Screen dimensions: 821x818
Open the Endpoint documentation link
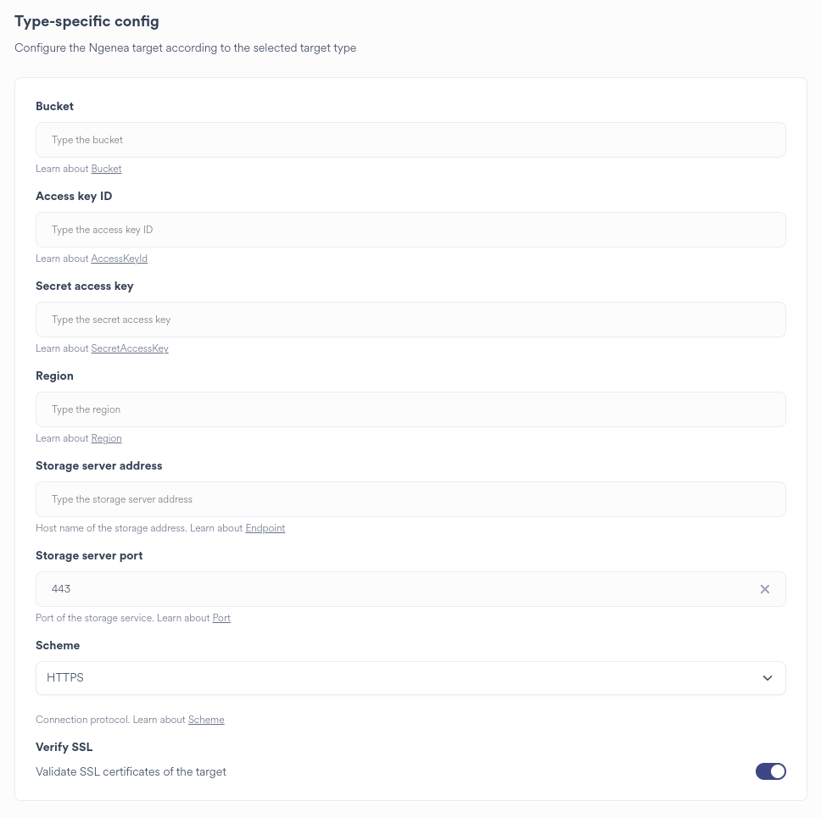tap(265, 528)
